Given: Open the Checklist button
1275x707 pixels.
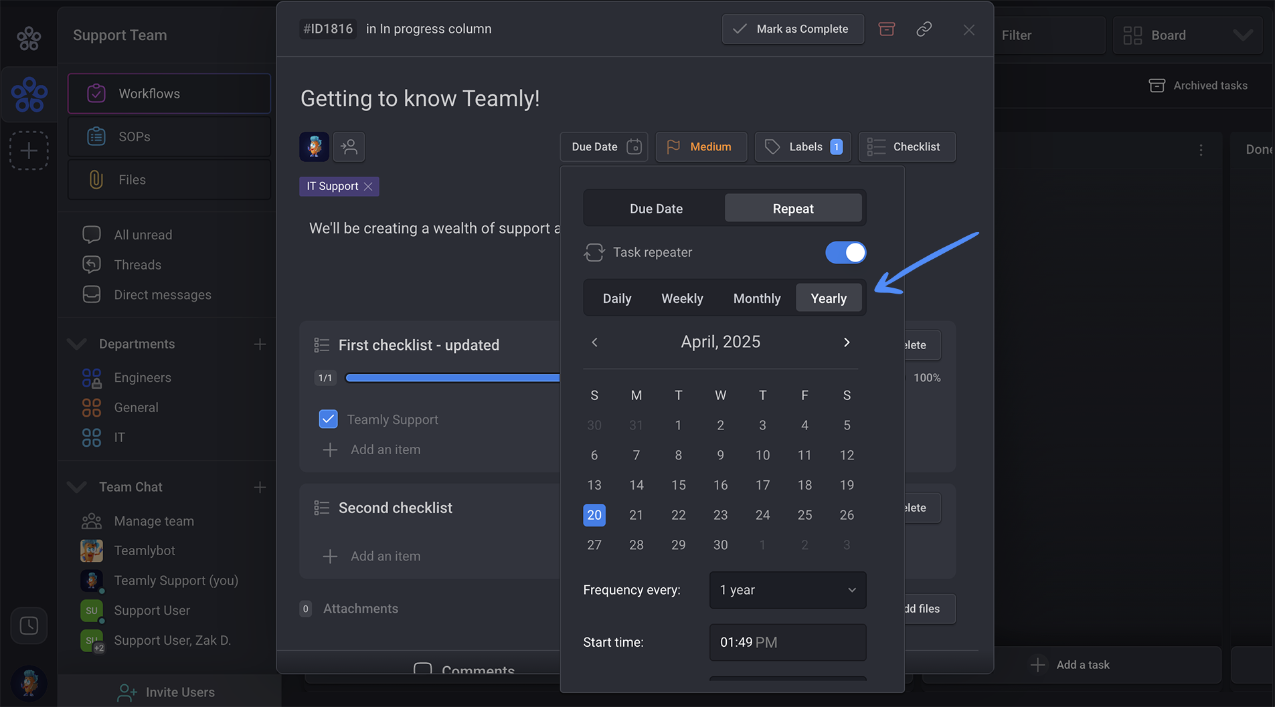Looking at the screenshot, I should [x=907, y=146].
